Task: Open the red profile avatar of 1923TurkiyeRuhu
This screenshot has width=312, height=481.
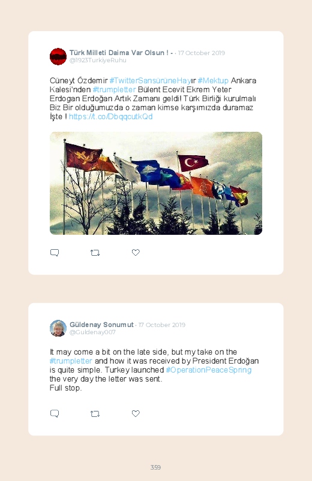Action: point(58,56)
